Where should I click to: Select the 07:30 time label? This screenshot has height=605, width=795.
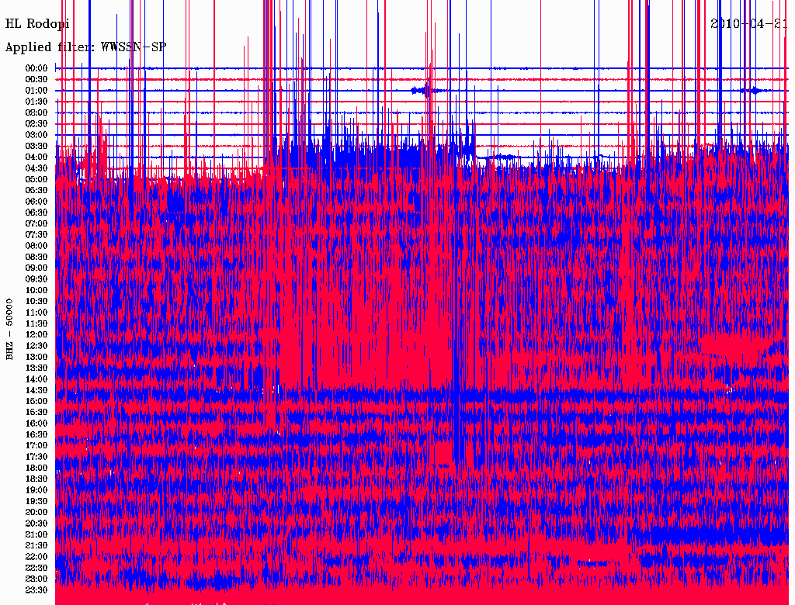coord(36,234)
